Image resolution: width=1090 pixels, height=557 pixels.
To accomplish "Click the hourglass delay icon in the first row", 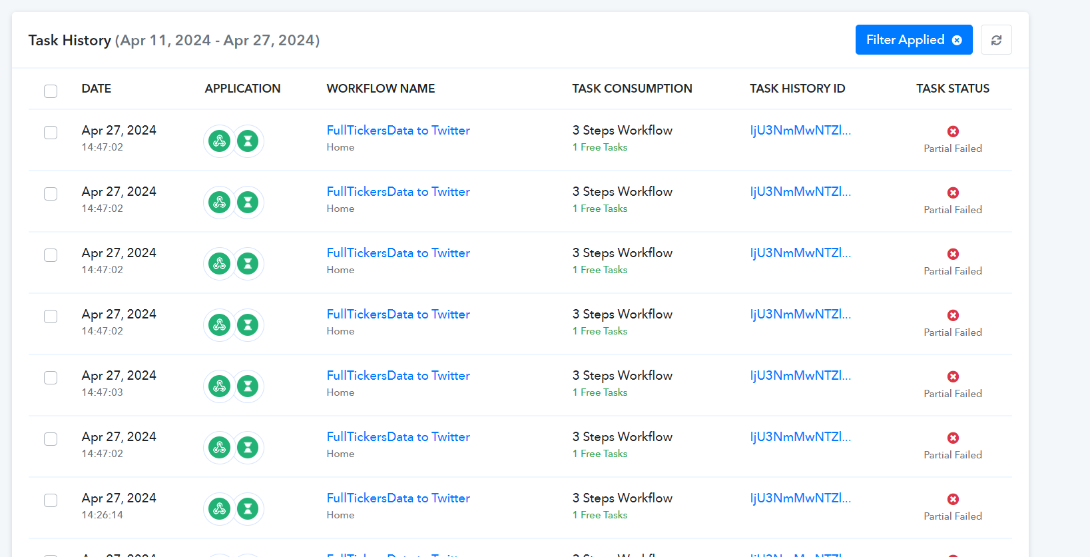I will click(x=248, y=141).
